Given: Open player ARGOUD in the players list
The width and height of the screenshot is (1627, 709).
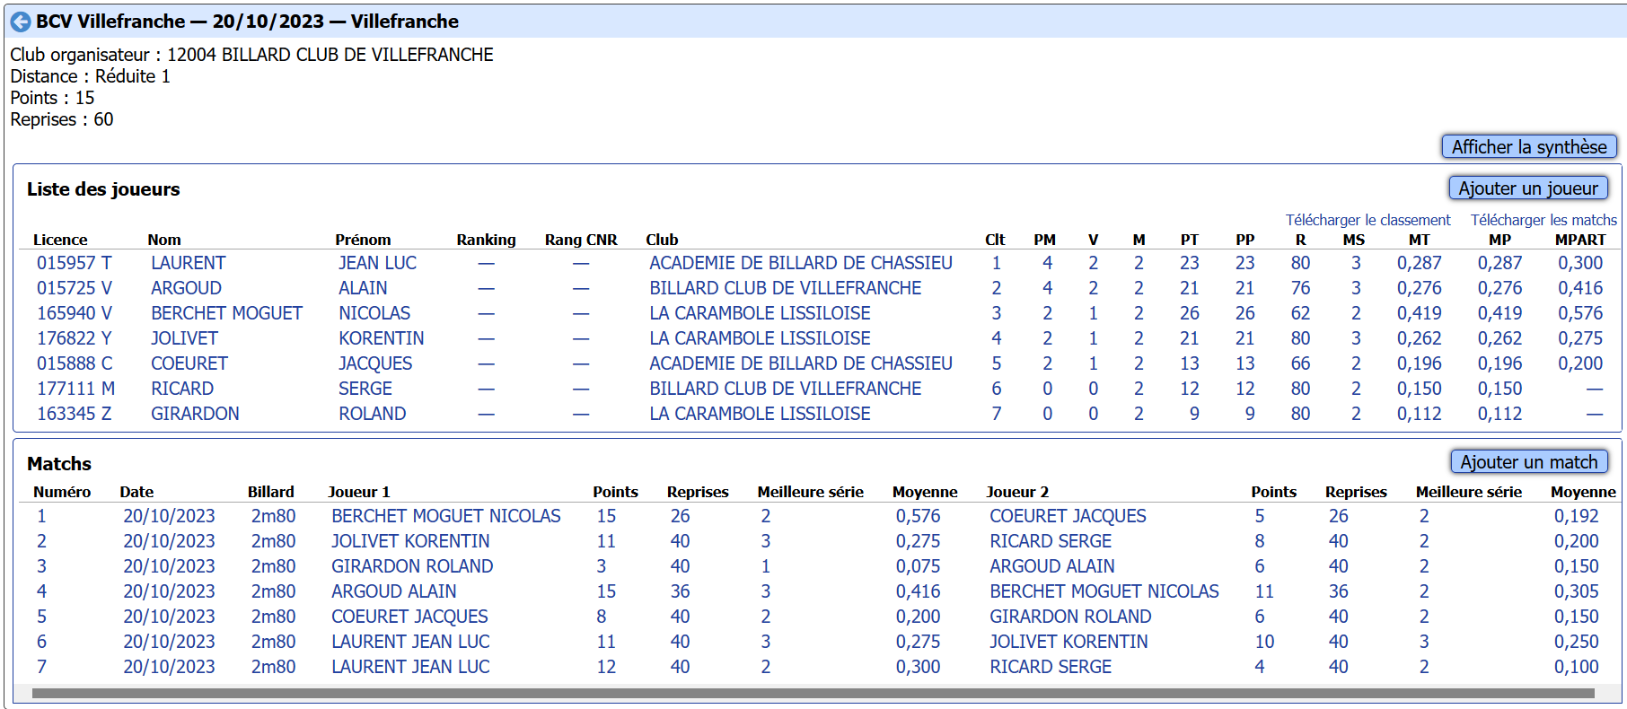Looking at the screenshot, I should click(x=186, y=288).
